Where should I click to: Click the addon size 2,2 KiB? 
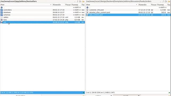tap(77, 17)
